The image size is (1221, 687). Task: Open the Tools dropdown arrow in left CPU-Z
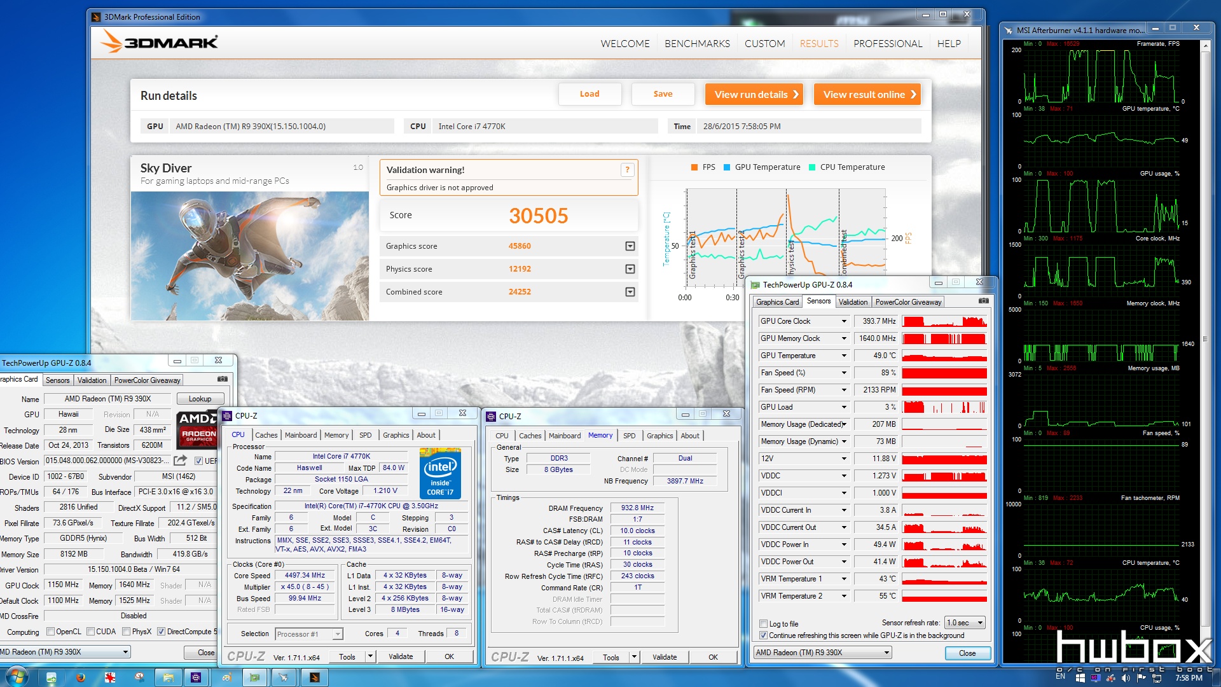click(370, 656)
